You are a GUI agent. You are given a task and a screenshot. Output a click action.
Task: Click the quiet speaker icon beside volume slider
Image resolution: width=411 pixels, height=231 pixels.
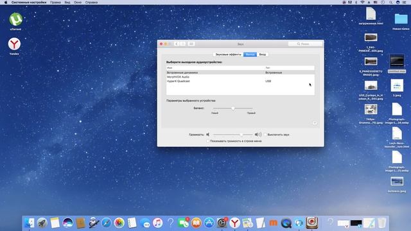pos(207,135)
